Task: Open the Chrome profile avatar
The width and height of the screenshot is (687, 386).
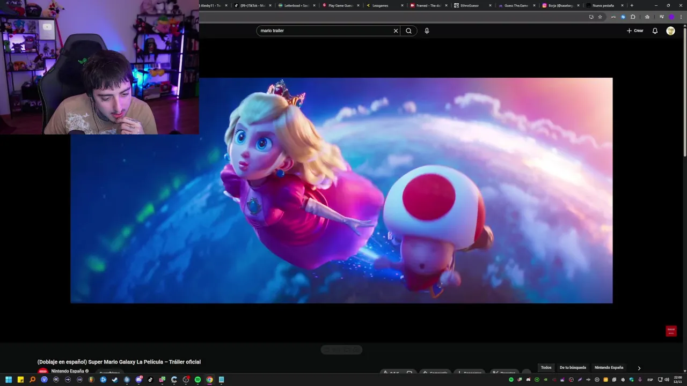Action: coord(671,17)
